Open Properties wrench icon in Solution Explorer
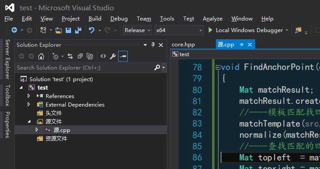 pos(113,56)
